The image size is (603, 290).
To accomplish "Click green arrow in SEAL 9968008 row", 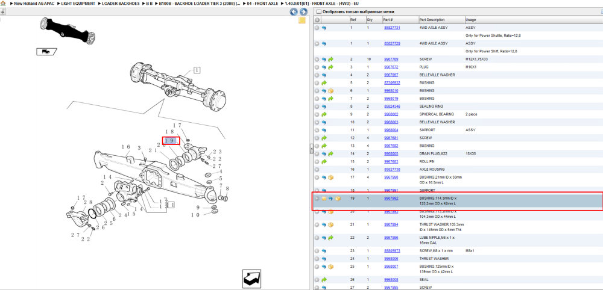I will (324, 280).
